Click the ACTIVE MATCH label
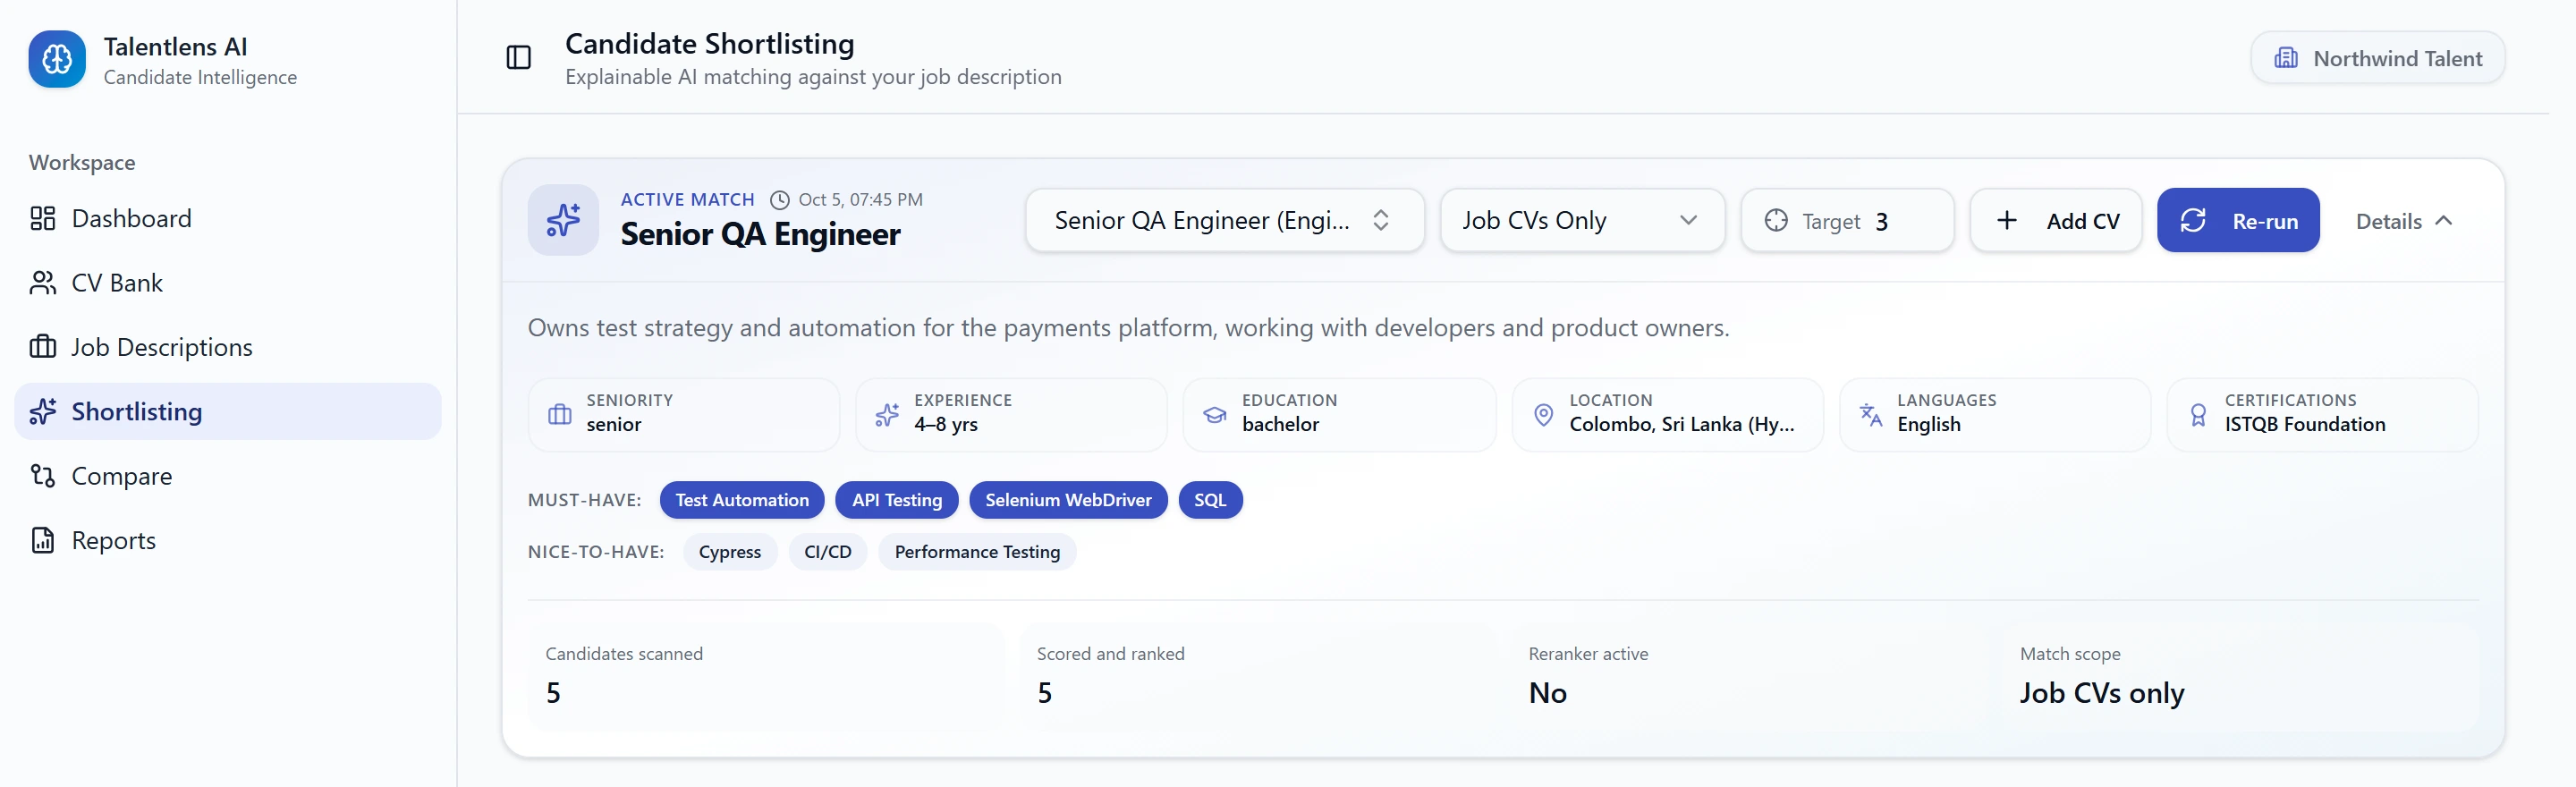The width and height of the screenshot is (2576, 787). pos(687,200)
